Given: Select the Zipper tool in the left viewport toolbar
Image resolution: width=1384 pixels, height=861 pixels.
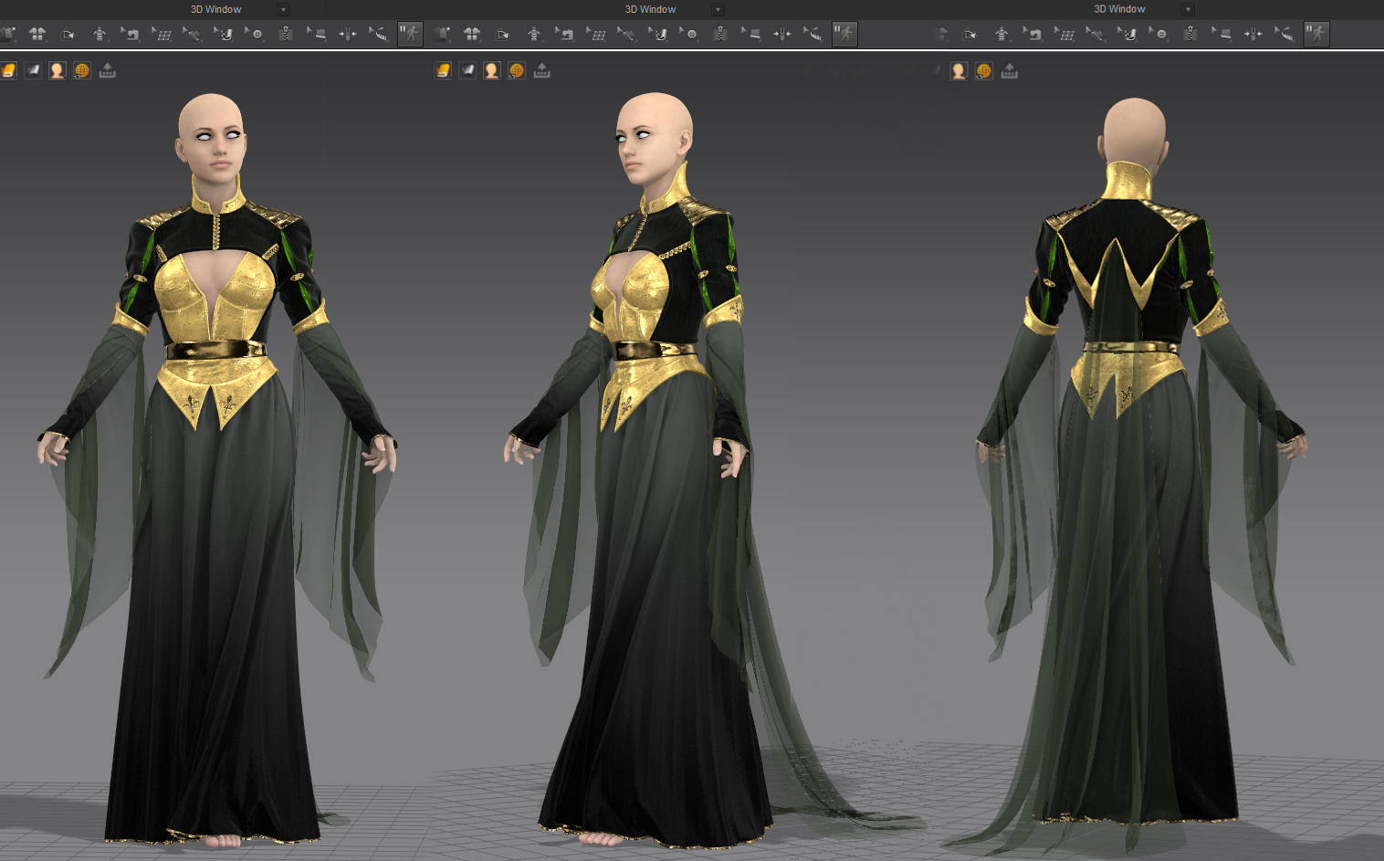Looking at the screenshot, I should pyautogui.click(x=287, y=34).
